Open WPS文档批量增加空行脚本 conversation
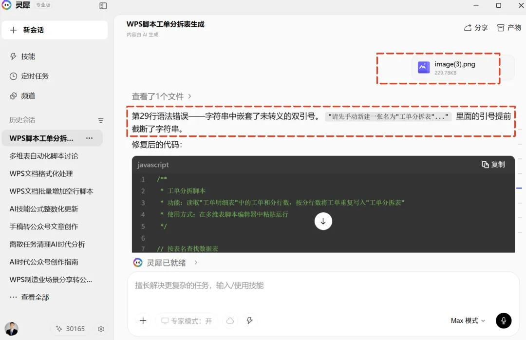Viewport: 526px width, 340px height. (51, 191)
